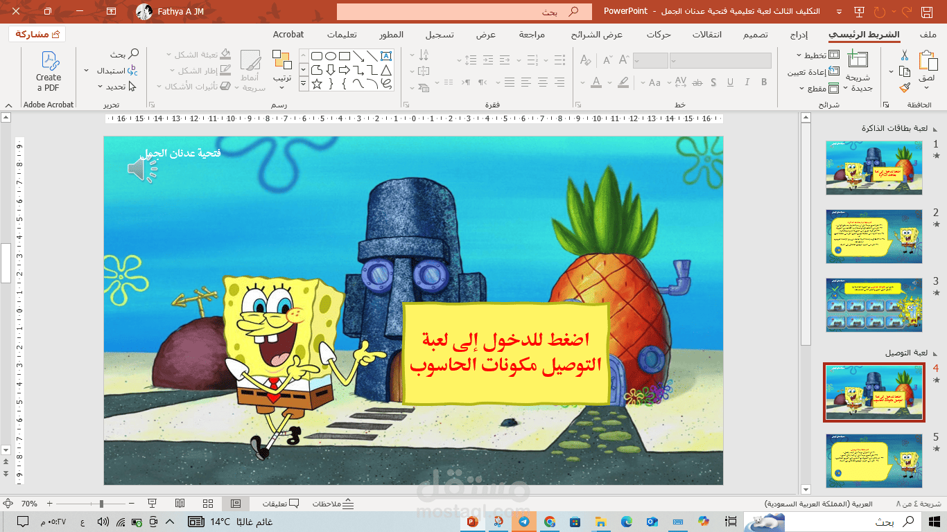Expand the shapes gallery with the More arrow

(x=304, y=84)
